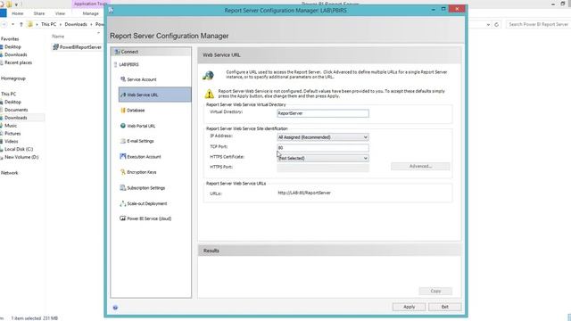This screenshot has width=571, height=321.
Task: Select Pictures under This PC
Action: pos(12,133)
